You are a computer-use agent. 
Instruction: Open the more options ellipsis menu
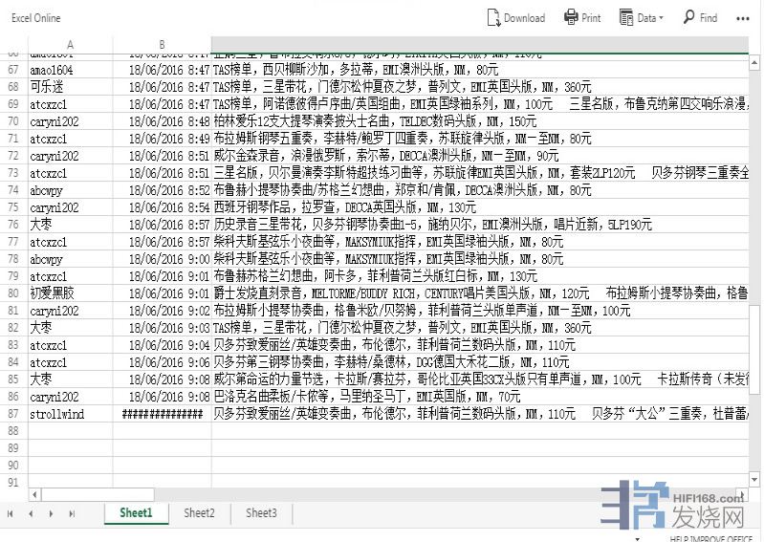(743, 18)
